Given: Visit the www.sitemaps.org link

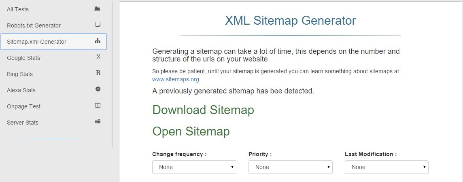Looking at the screenshot, I should click(x=176, y=79).
